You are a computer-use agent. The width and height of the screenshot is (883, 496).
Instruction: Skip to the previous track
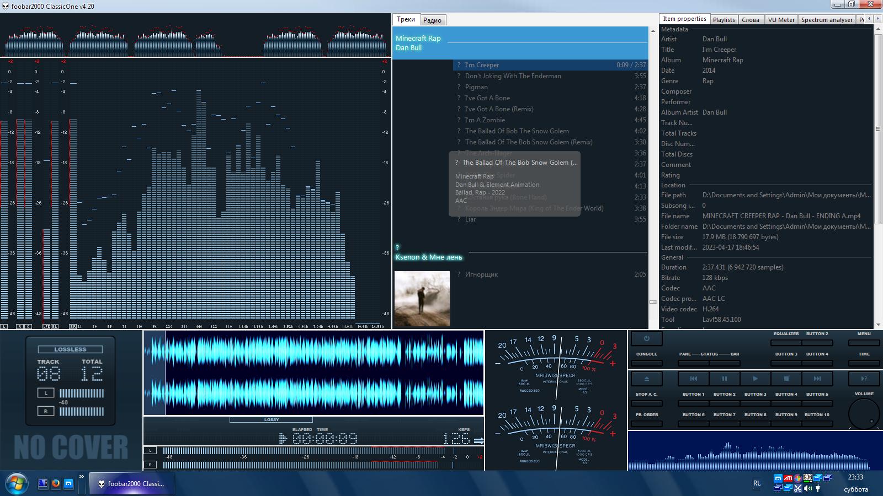click(x=693, y=379)
